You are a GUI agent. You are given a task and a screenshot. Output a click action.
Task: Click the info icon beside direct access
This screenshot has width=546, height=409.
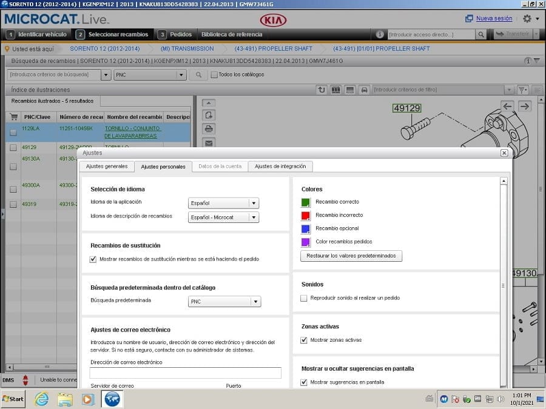point(380,35)
